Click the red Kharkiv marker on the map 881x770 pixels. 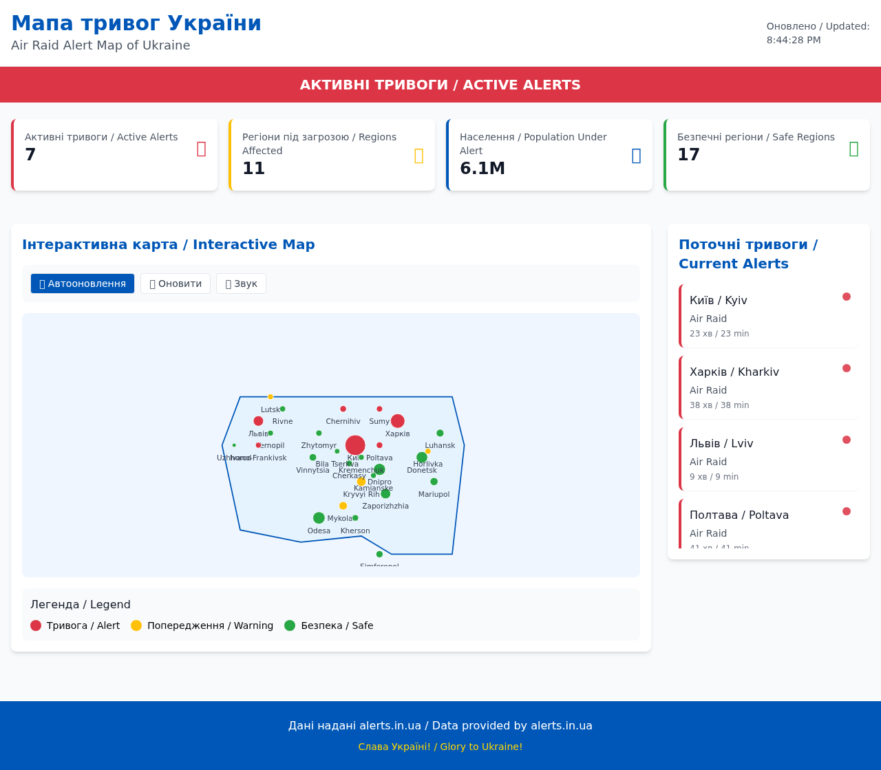pos(397,420)
